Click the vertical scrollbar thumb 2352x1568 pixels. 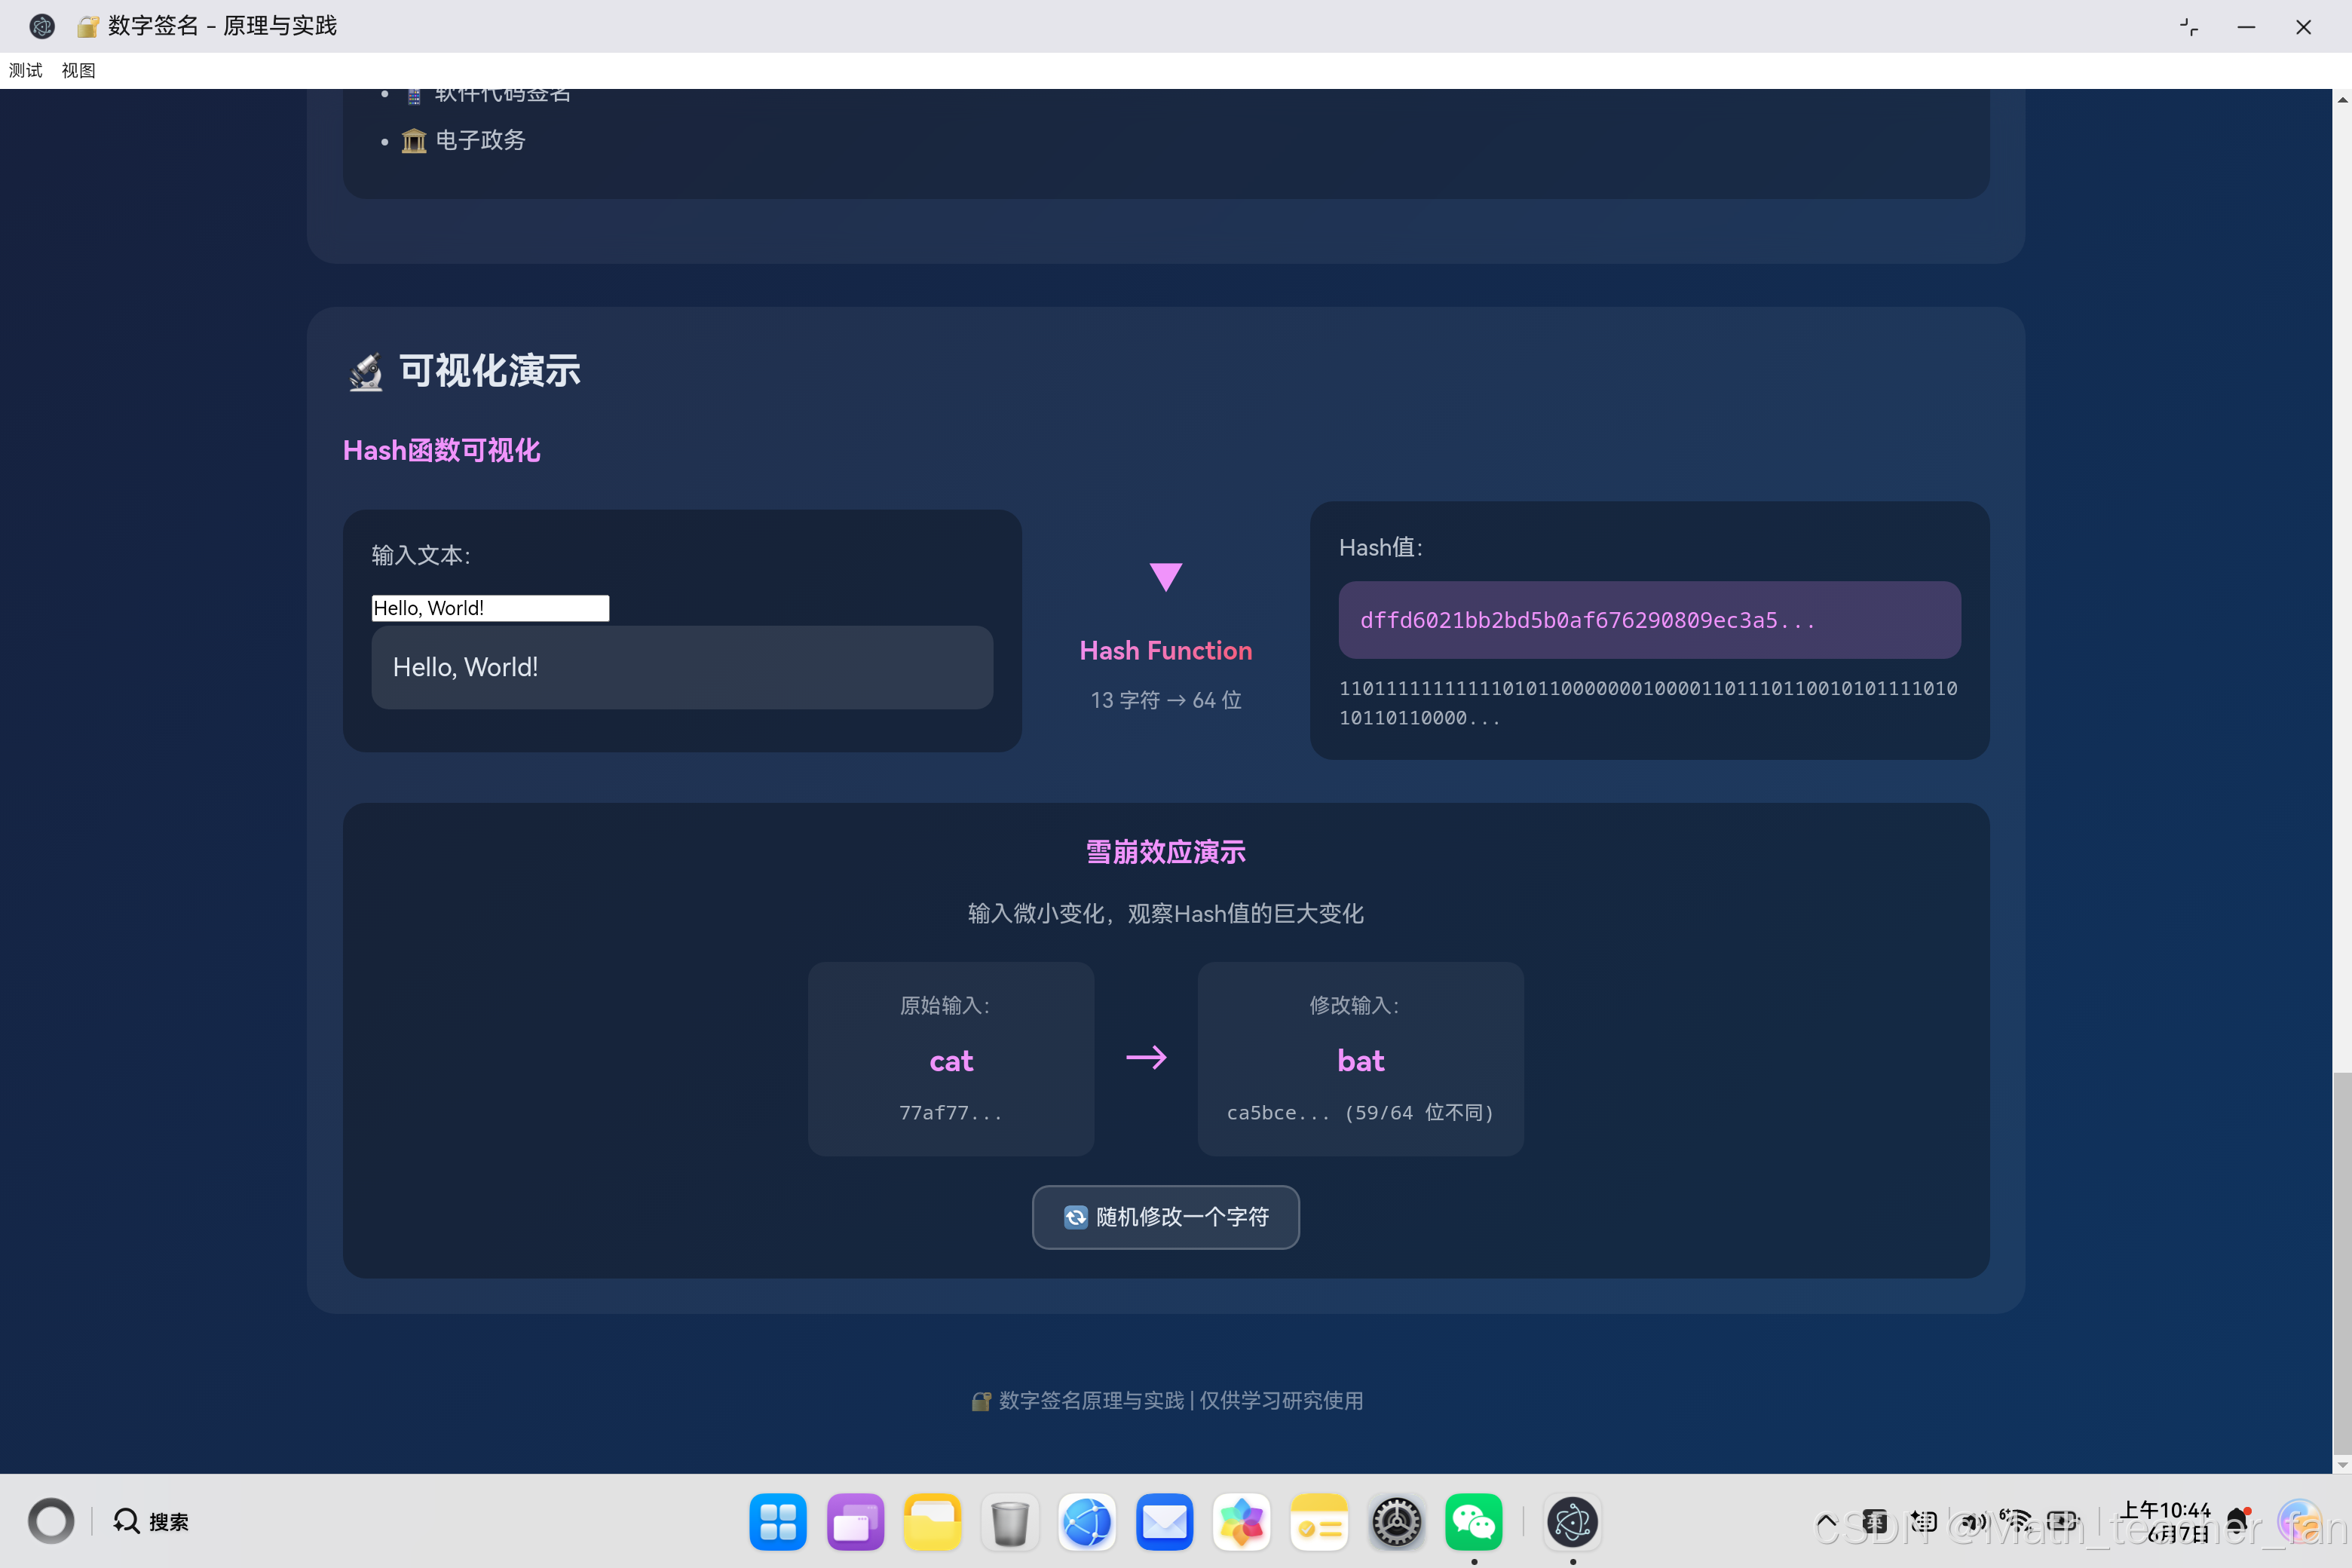point(2342,1262)
